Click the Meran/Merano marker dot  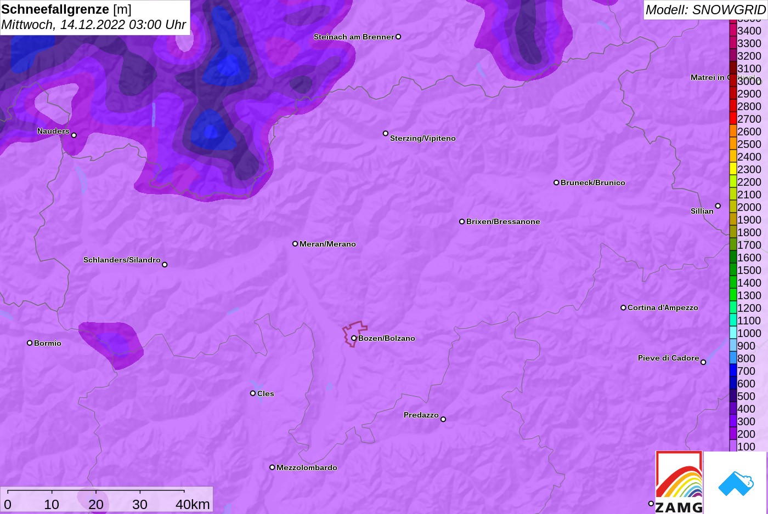point(295,244)
